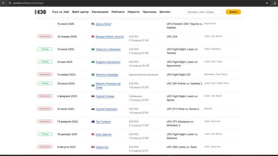
Task: Click Brazil flag next to Родриго Насименто
Action: coord(93,62)
